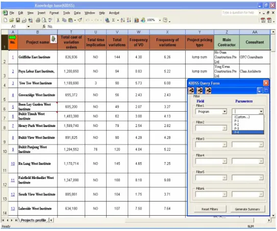Choose (Custom...) from the parameter list
Image resolution: width=277 pixels, height=231 pixels.
248,117
